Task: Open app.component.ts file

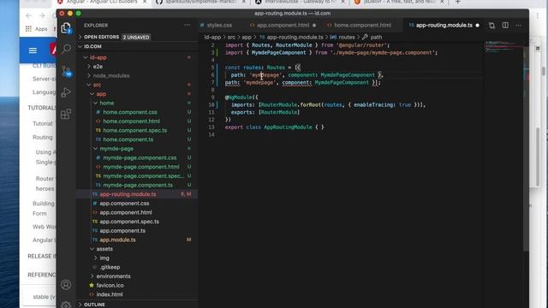Action: (122, 230)
